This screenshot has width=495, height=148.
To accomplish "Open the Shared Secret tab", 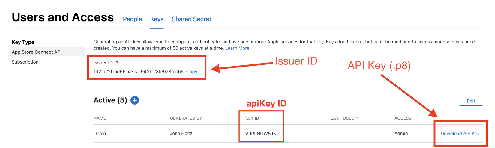I will 191,19.
